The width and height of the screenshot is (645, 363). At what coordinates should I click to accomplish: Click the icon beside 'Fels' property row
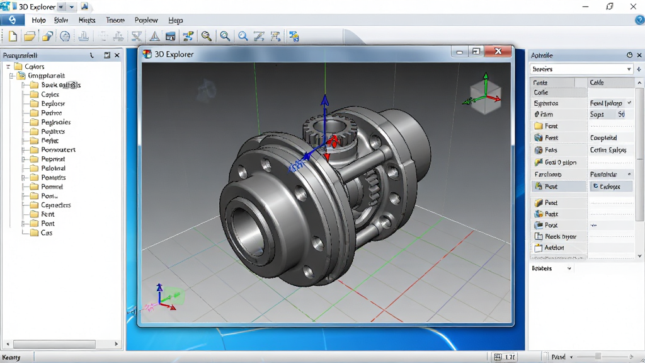click(539, 150)
